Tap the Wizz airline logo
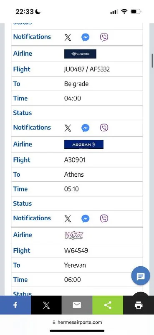The height and width of the screenshot is (335, 154). [74, 235]
